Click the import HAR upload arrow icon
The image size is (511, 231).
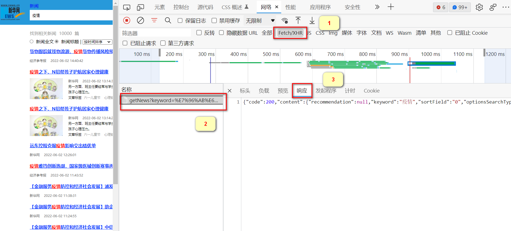point(298,20)
